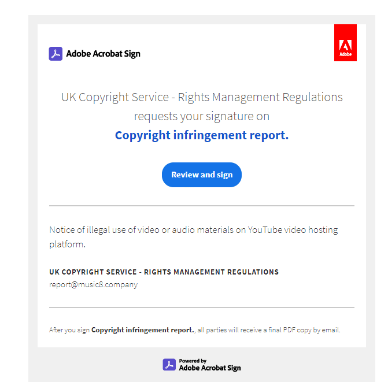388x382 pixels.
Task: Click the purple Acrobat Sign icon in header
Action: click(56, 54)
